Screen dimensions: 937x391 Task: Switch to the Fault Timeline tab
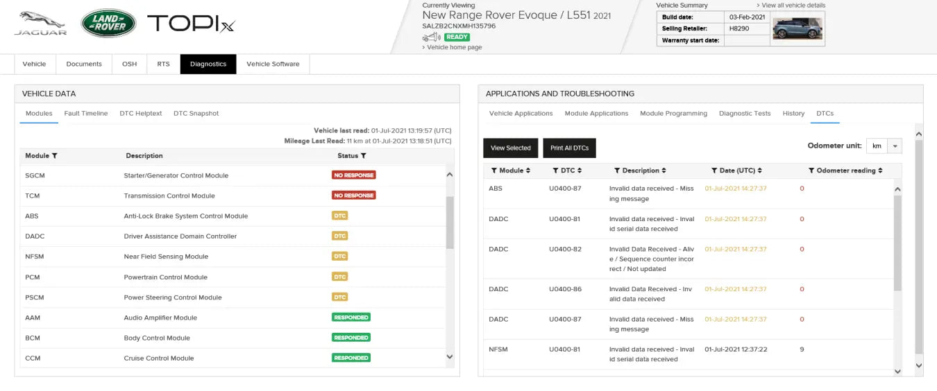(x=86, y=114)
